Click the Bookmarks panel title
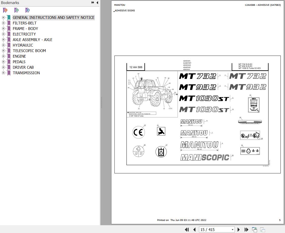285x233 pixels. tap(10, 3)
